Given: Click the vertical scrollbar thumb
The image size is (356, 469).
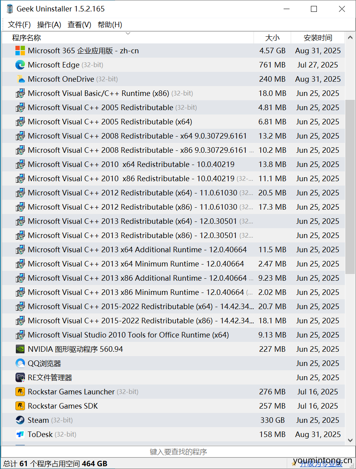Looking at the screenshot, I should coord(350,187).
